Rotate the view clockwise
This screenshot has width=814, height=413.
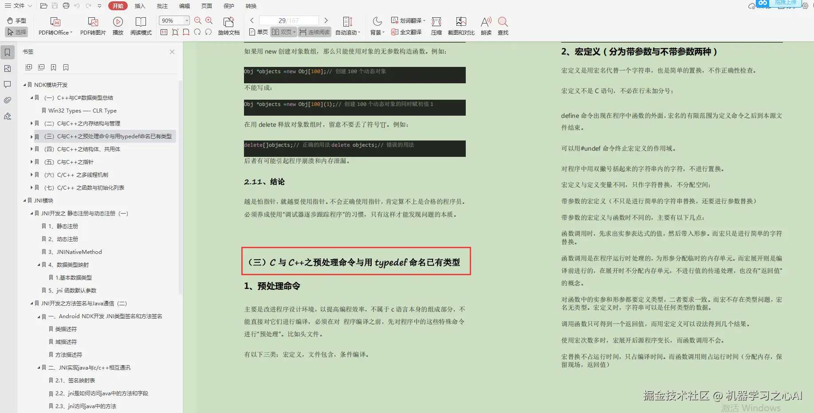[197, 32]
